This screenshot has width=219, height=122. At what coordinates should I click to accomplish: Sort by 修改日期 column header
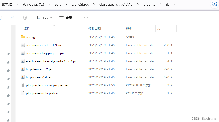click(x=95, y=28)
